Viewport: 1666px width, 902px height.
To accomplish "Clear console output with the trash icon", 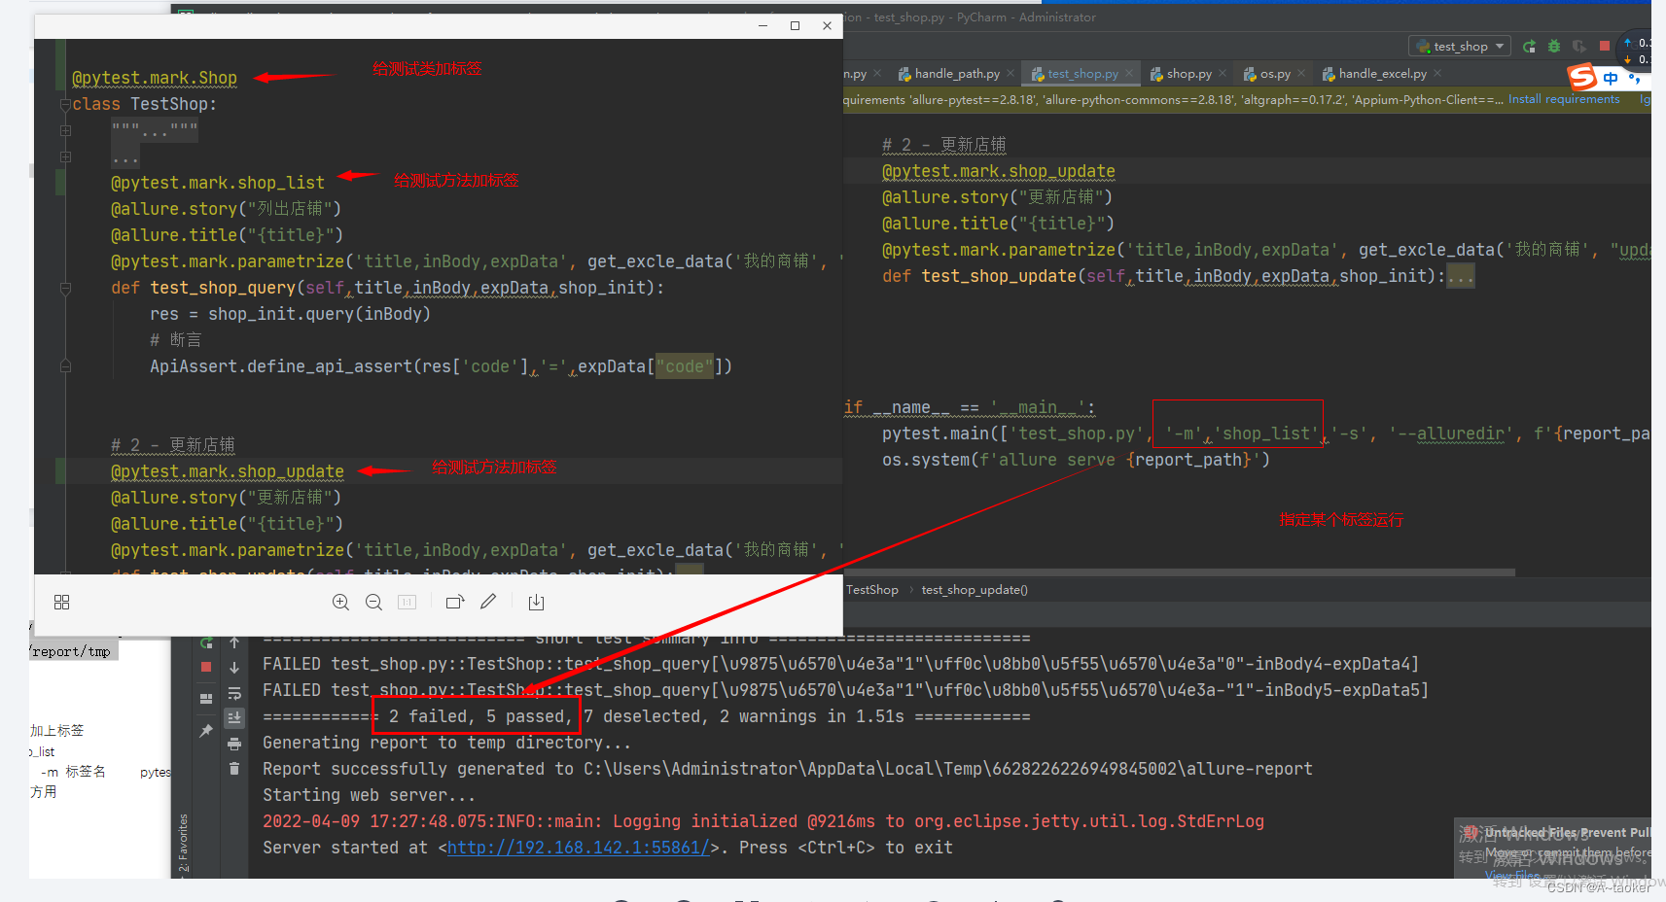I will (234, 769).
